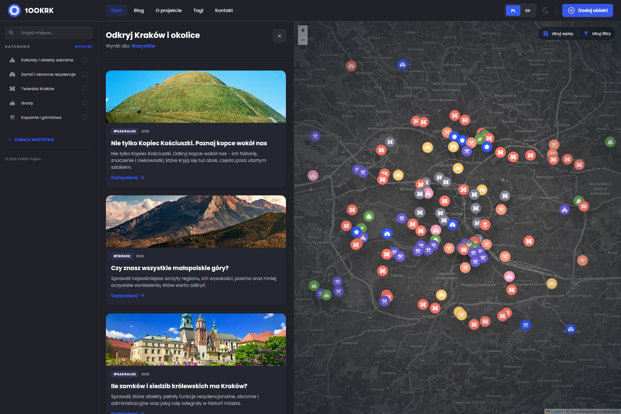The height and width of the screenshot is (414, 621).
Task: Check the Twierdza Kraków category checkbox
Action: click(x=84, y=89)
